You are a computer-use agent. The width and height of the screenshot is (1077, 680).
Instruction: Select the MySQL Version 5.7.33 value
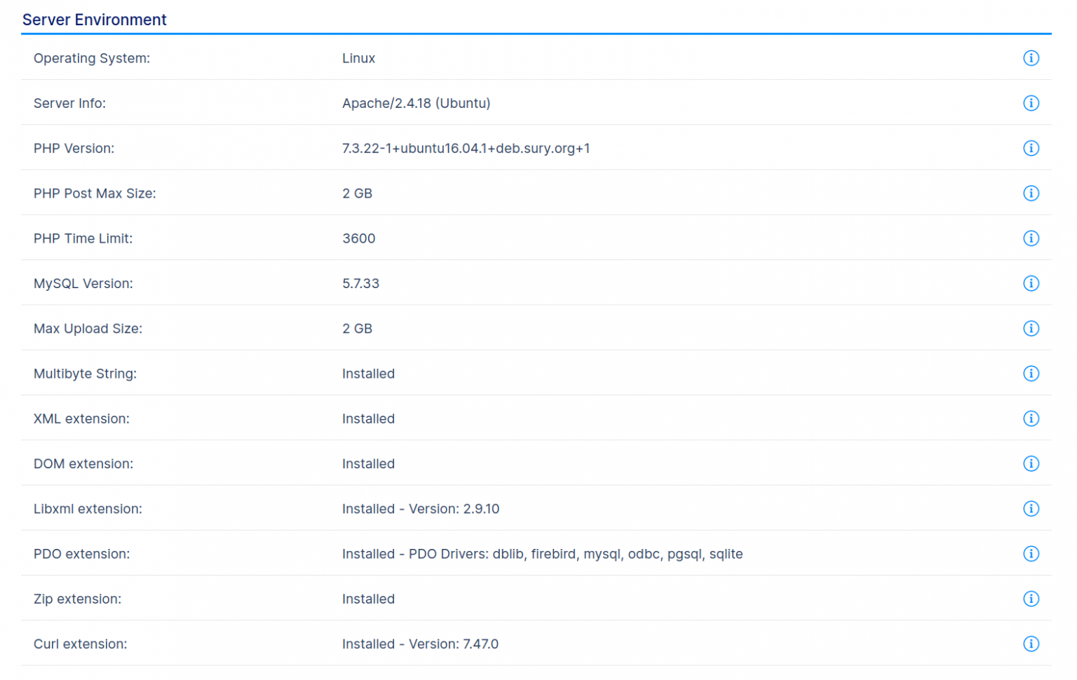click(x=360, y=283)
